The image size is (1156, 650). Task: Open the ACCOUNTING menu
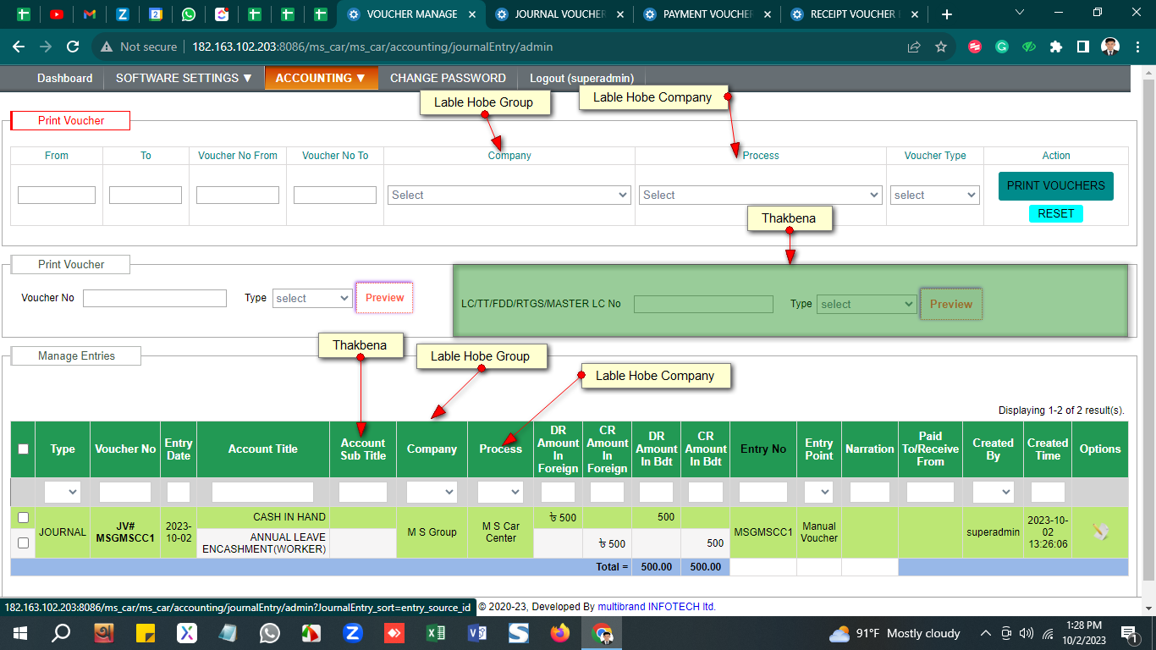point(321,78)
